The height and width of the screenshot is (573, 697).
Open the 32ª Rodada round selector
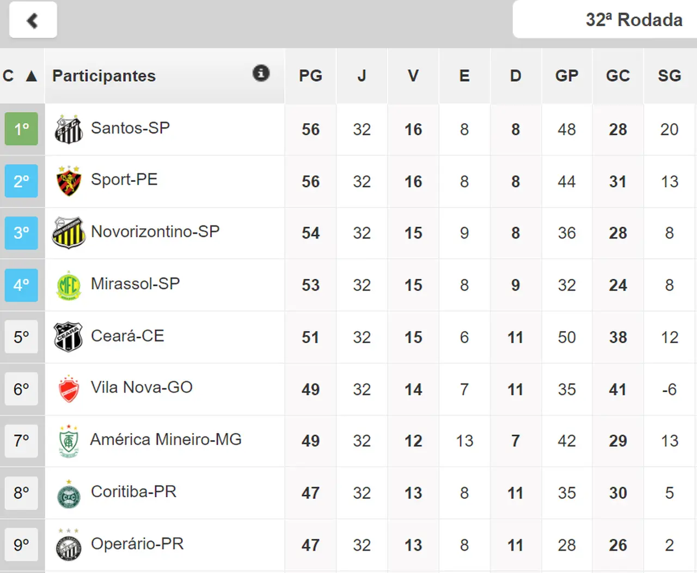click(x=633, y=20)
